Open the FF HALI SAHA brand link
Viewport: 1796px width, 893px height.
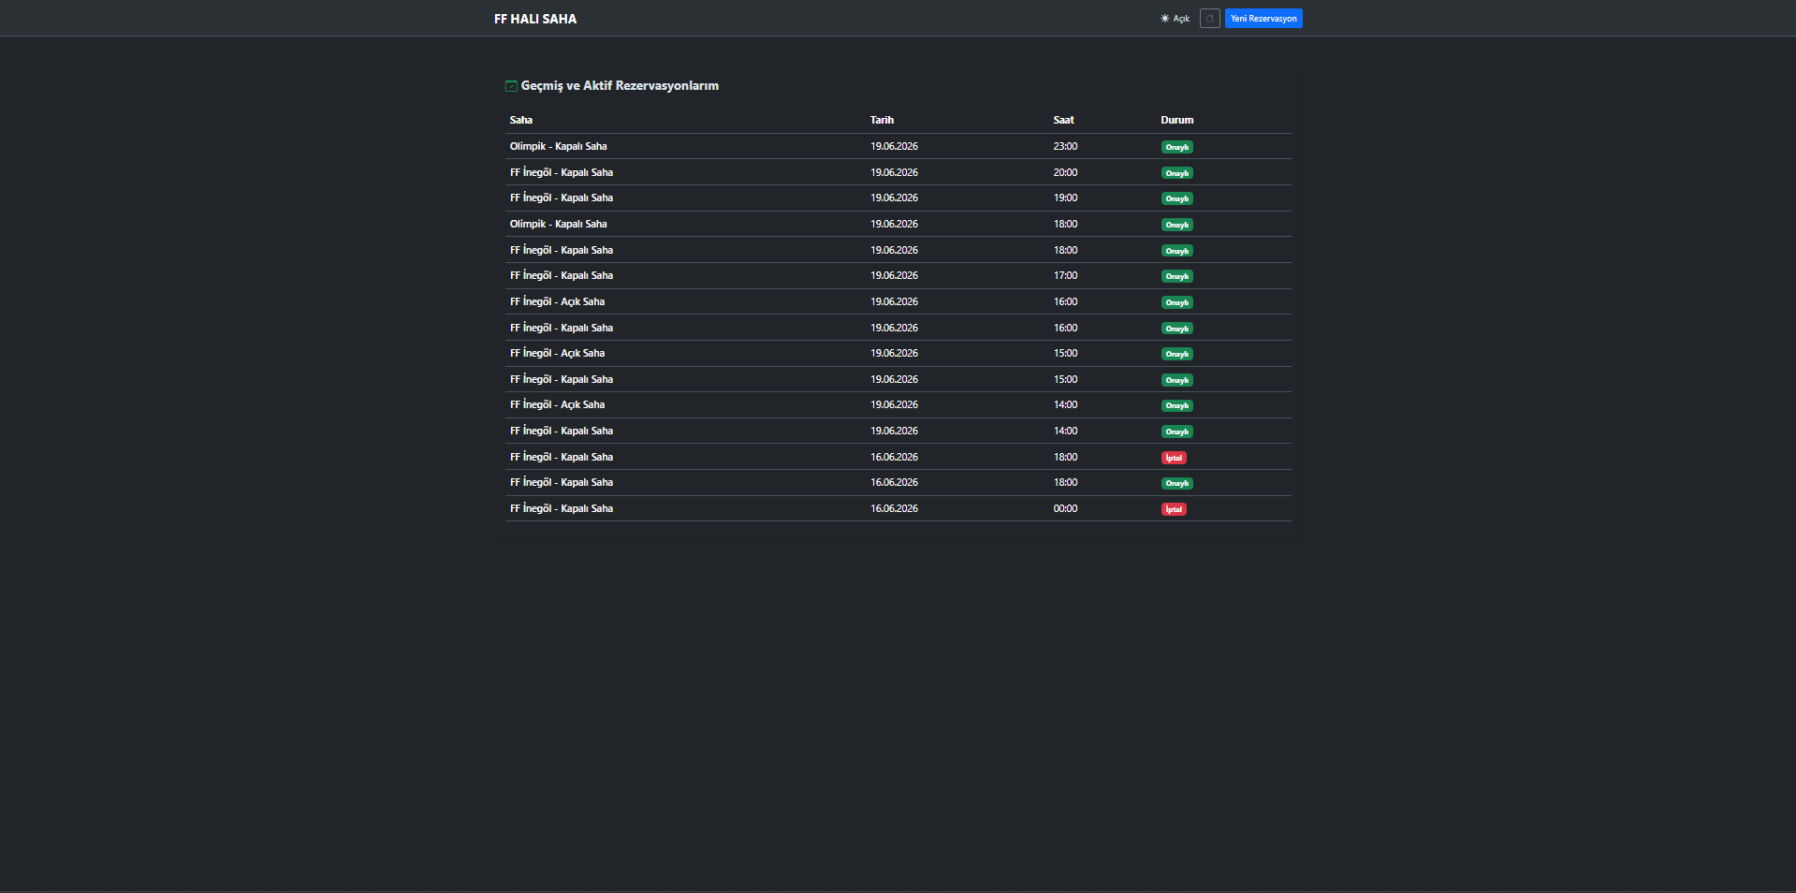[535, 19]
